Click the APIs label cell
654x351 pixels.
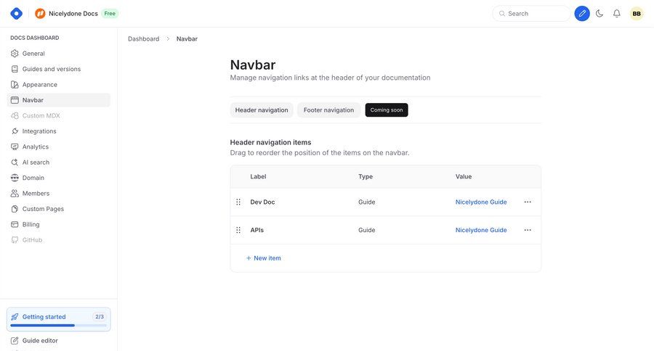point(257,230)
